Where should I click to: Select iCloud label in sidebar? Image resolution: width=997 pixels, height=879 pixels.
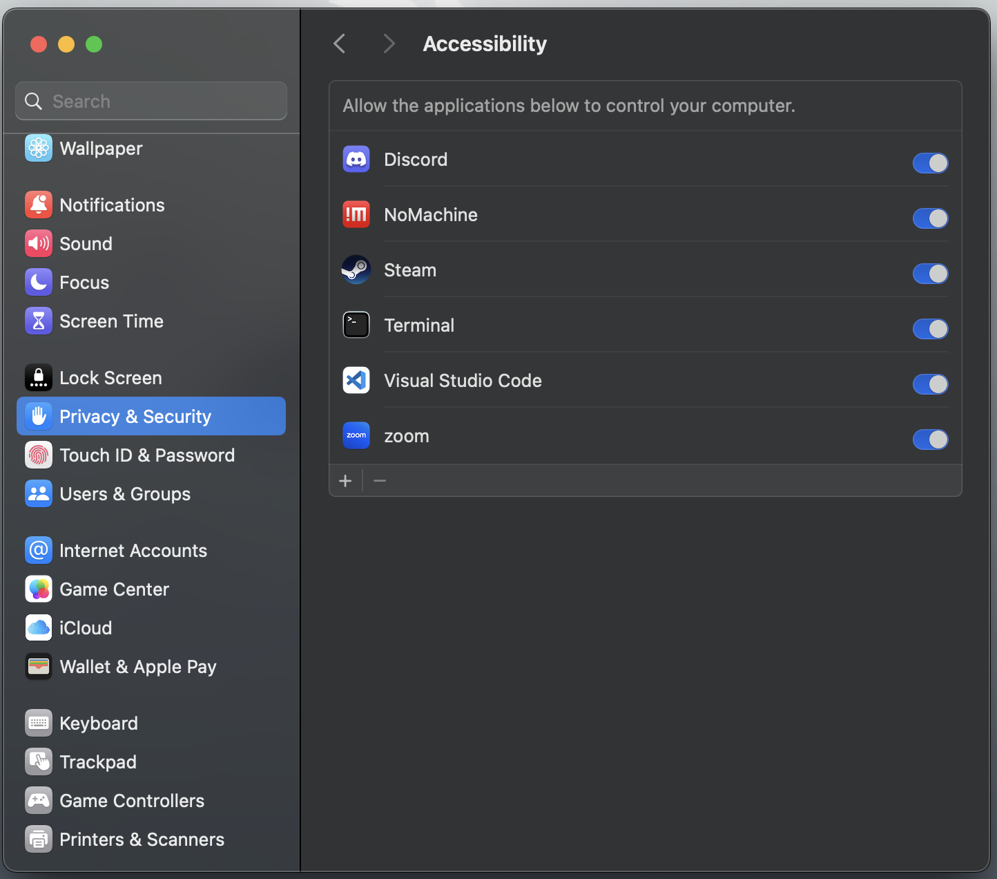coord(86,628)
